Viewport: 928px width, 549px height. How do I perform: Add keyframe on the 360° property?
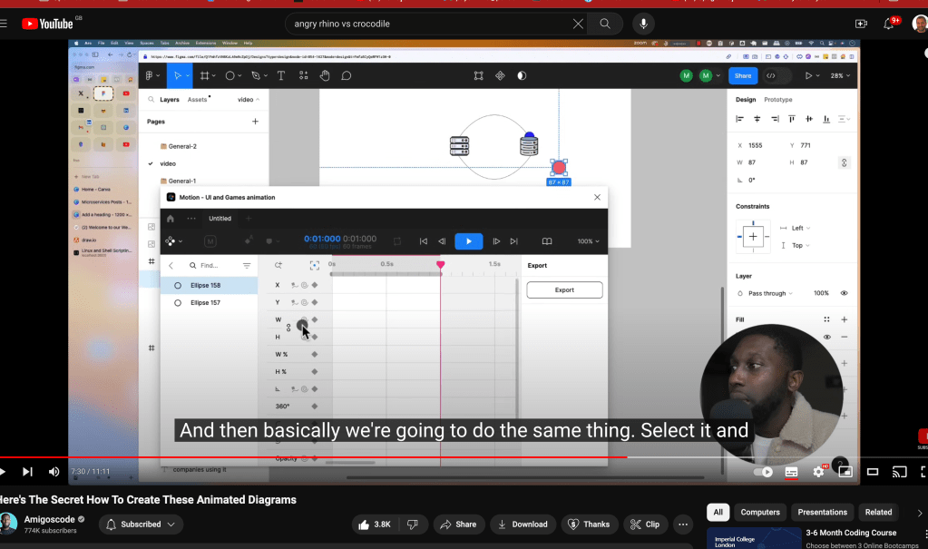(x=314, y=407)
